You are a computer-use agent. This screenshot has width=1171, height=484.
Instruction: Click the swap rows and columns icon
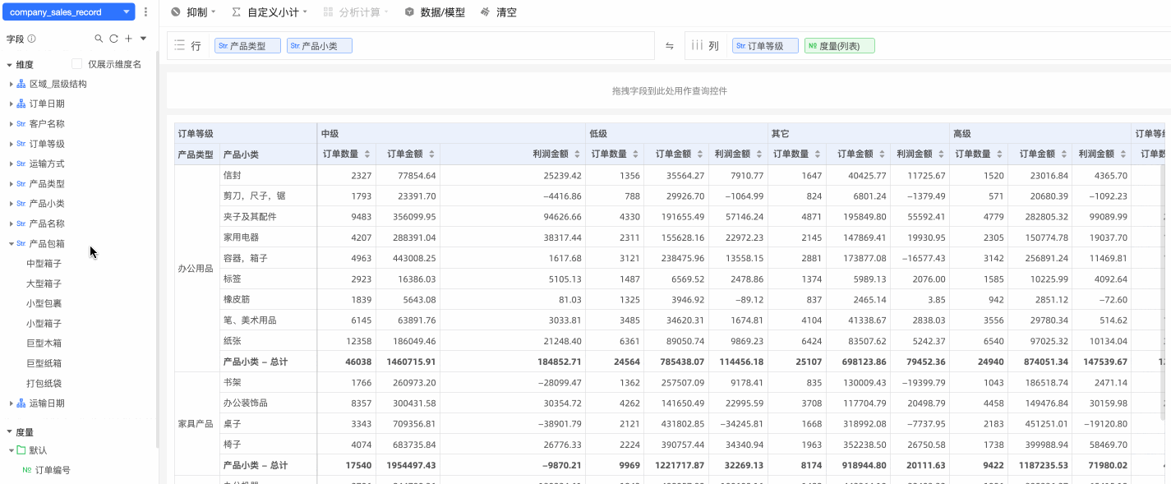pyautogui.click(x=670, y=46)
